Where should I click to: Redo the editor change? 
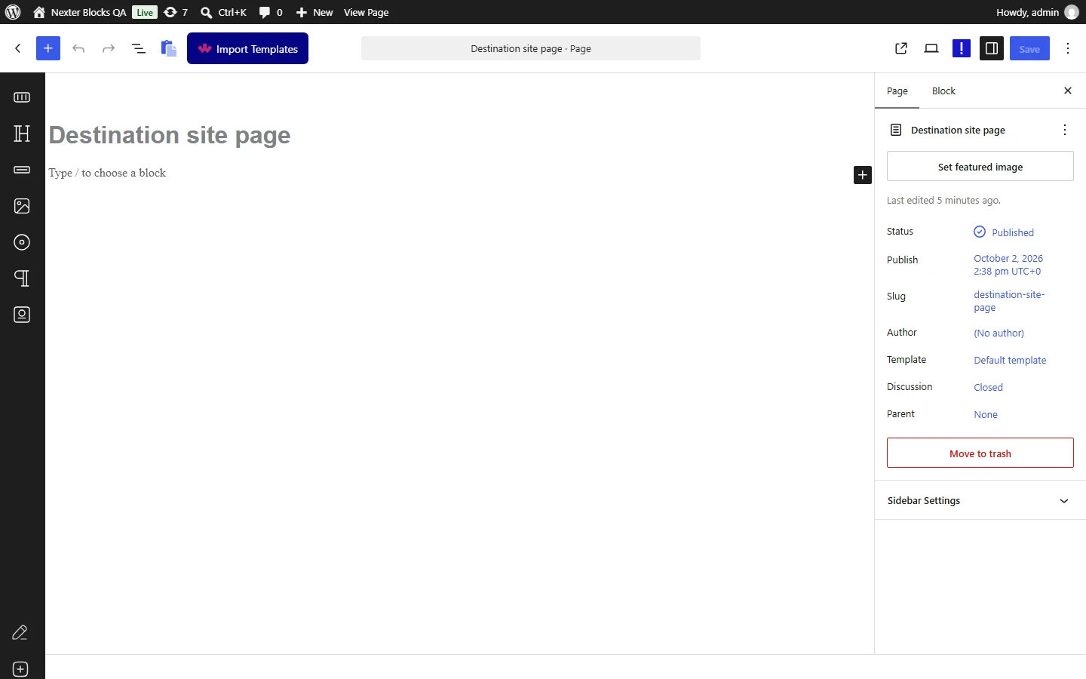pyautogui.click(x=109, y=48)
